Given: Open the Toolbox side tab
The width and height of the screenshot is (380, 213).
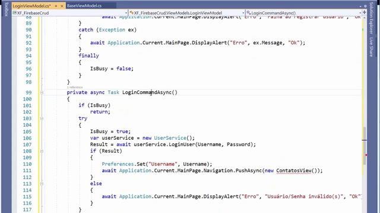Looking at the screenshot, I should click(7, 9).
